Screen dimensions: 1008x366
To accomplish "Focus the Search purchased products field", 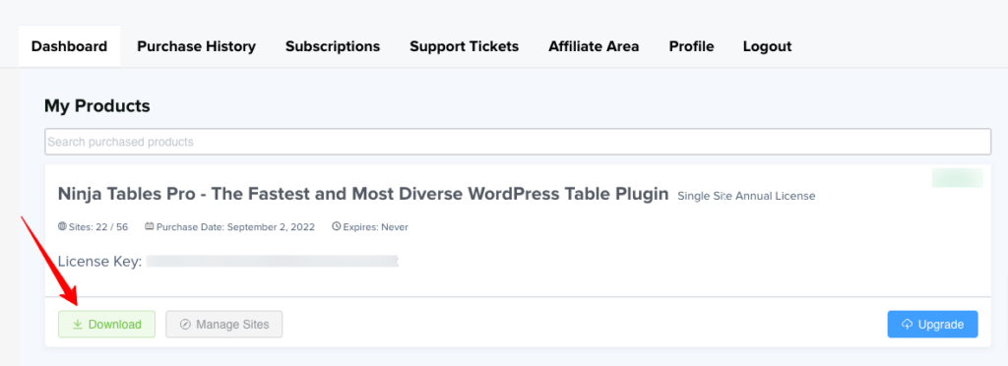I will [x=518, y=142].
